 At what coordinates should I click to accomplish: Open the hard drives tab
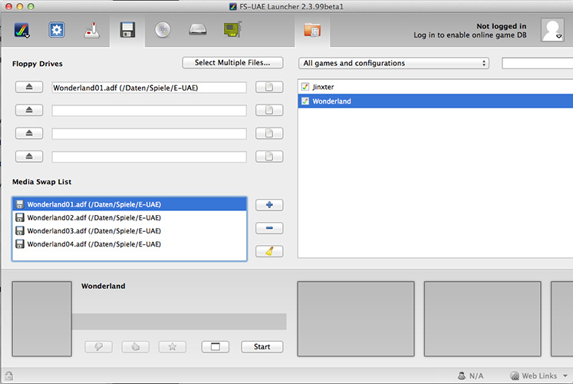(197, 31)
